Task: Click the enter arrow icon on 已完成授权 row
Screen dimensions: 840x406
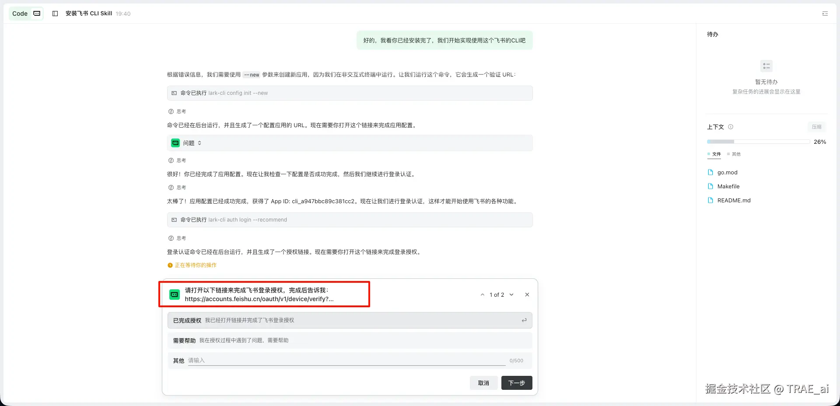Action: tap(524, 320)
